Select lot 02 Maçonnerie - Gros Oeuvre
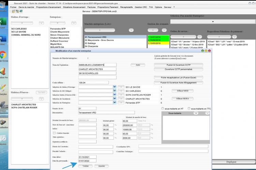The height and width of the screenshot is (170, 256). click(x=115, y=40)
